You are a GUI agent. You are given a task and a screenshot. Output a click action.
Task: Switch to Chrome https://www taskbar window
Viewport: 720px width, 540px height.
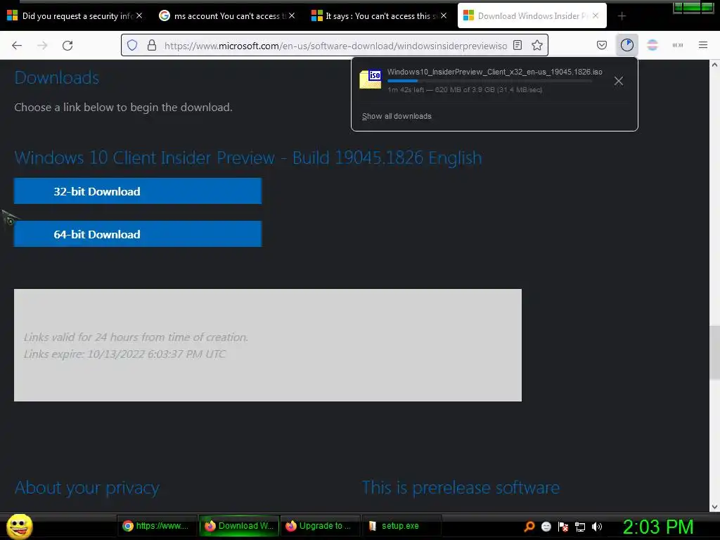(156, 526)
